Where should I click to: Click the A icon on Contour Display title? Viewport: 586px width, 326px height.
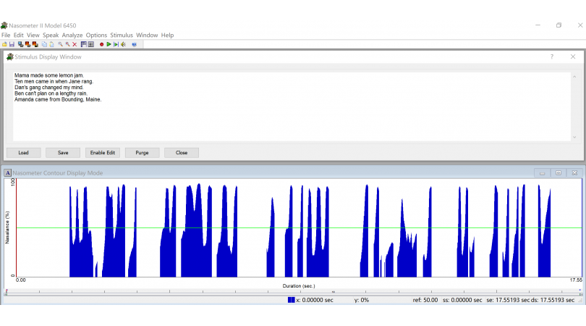click(x=8, y=173)
